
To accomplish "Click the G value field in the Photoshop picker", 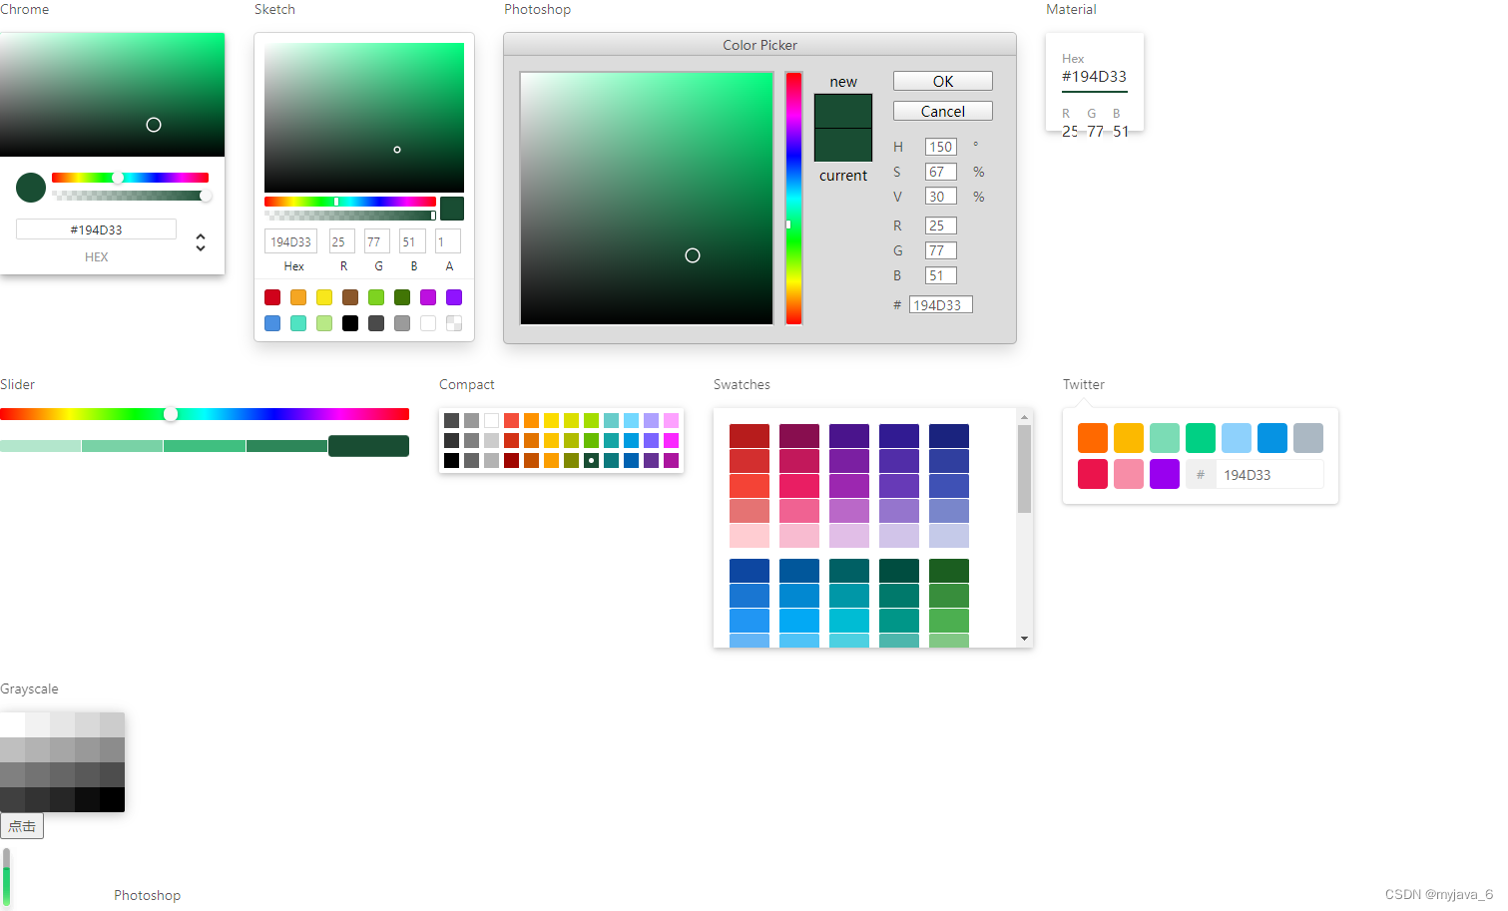I will 939,249.
